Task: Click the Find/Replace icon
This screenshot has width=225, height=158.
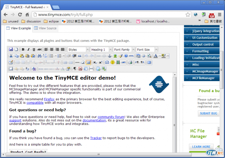Action: click(45, 56)
